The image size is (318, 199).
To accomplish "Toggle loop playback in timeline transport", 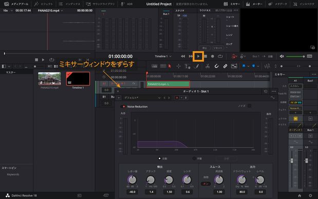I will pos(220,56).
